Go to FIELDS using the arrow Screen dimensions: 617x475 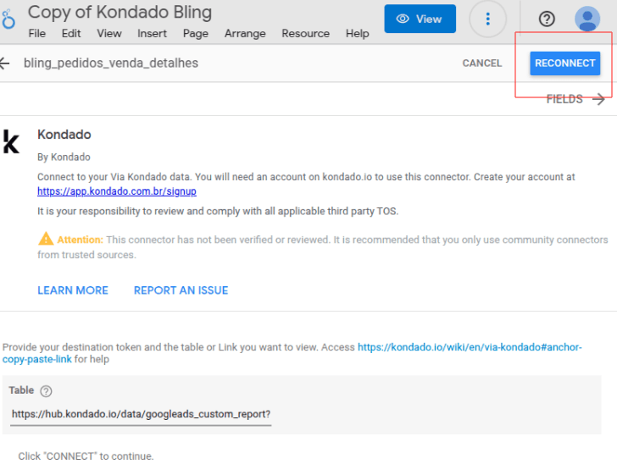click(x=598, y=99)
